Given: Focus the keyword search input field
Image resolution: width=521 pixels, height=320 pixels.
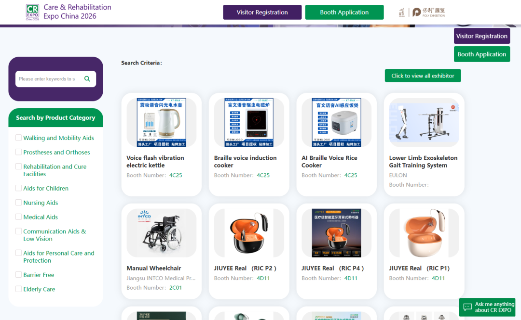Looking at the screenshot, I should 48,79.
